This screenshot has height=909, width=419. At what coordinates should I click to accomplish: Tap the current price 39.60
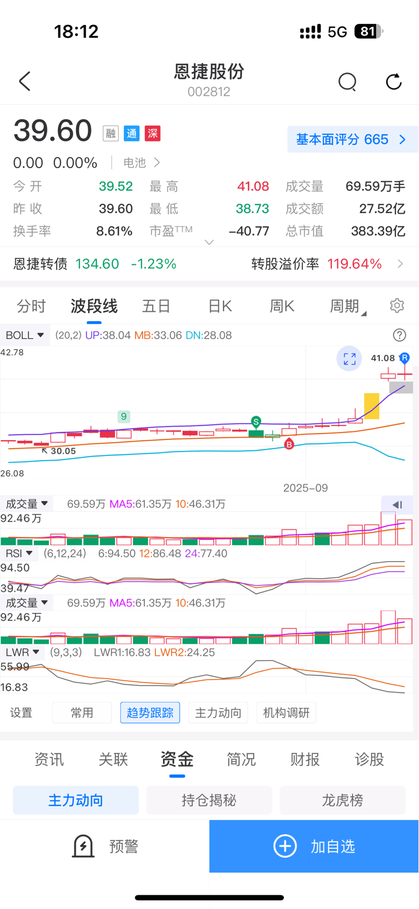click(x=53, y=131)
